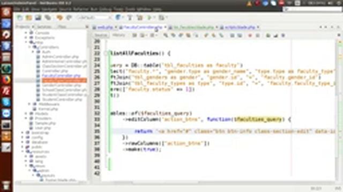Select GenderController.php in project tree
Viewport: 343px width, 192px height.
[62, 85]
